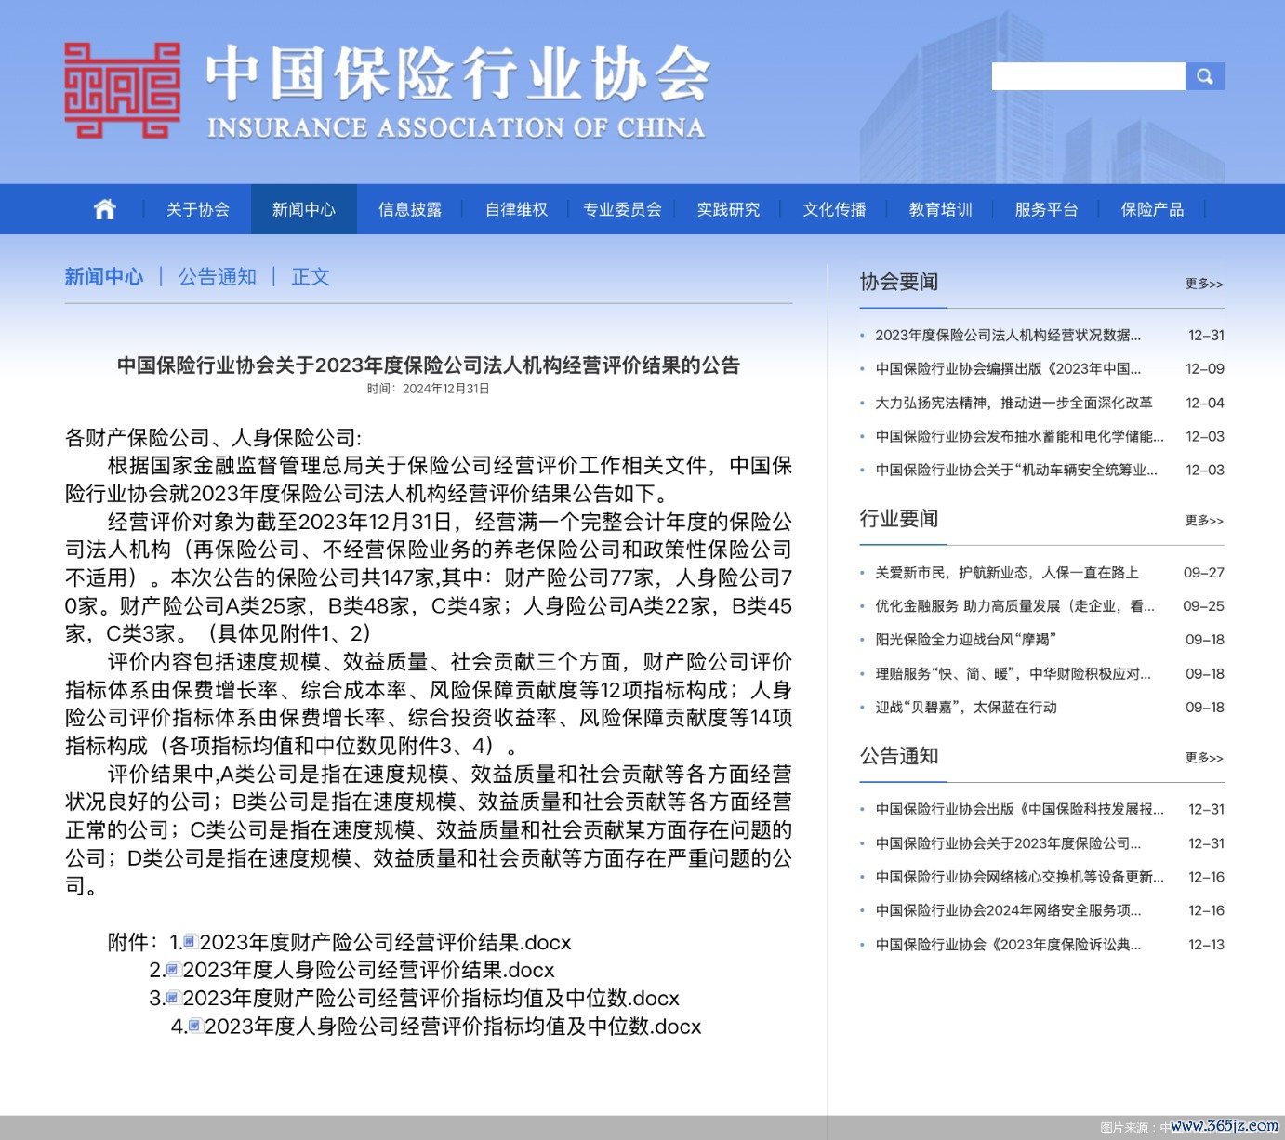Viewport: 1285px width, 1140px height.
Task: Click 更多>> beside 公告通知 sidebar
Action: pos(1204,758)
